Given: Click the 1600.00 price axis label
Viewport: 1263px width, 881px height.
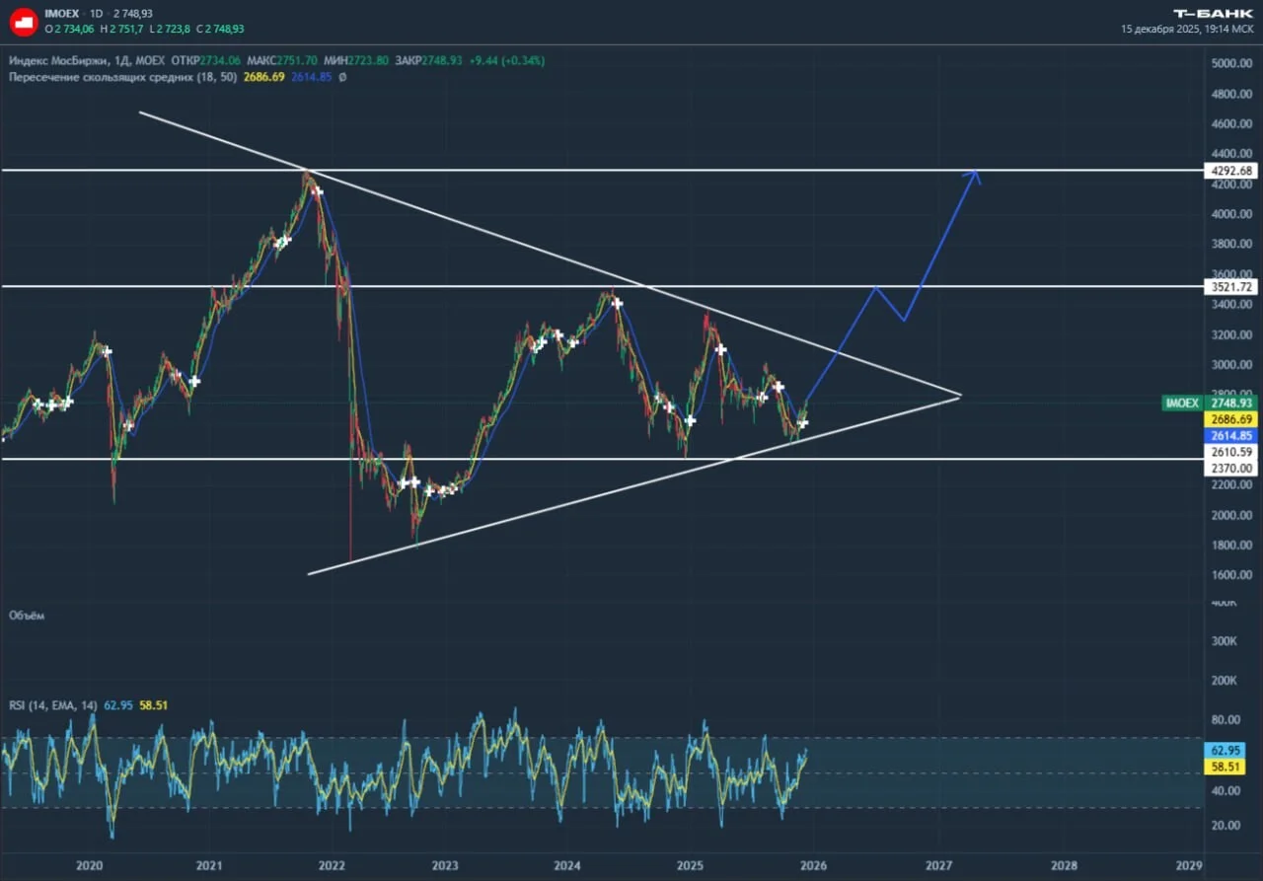Looking at the screenshot, I should (1230, 575).
